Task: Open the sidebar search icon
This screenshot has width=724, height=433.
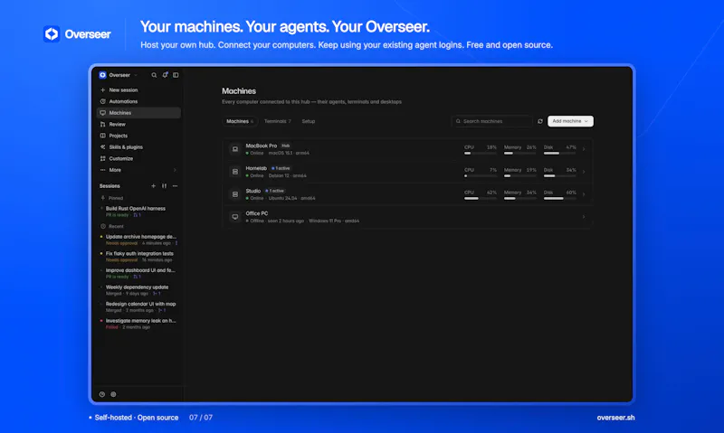Action: 154,75
